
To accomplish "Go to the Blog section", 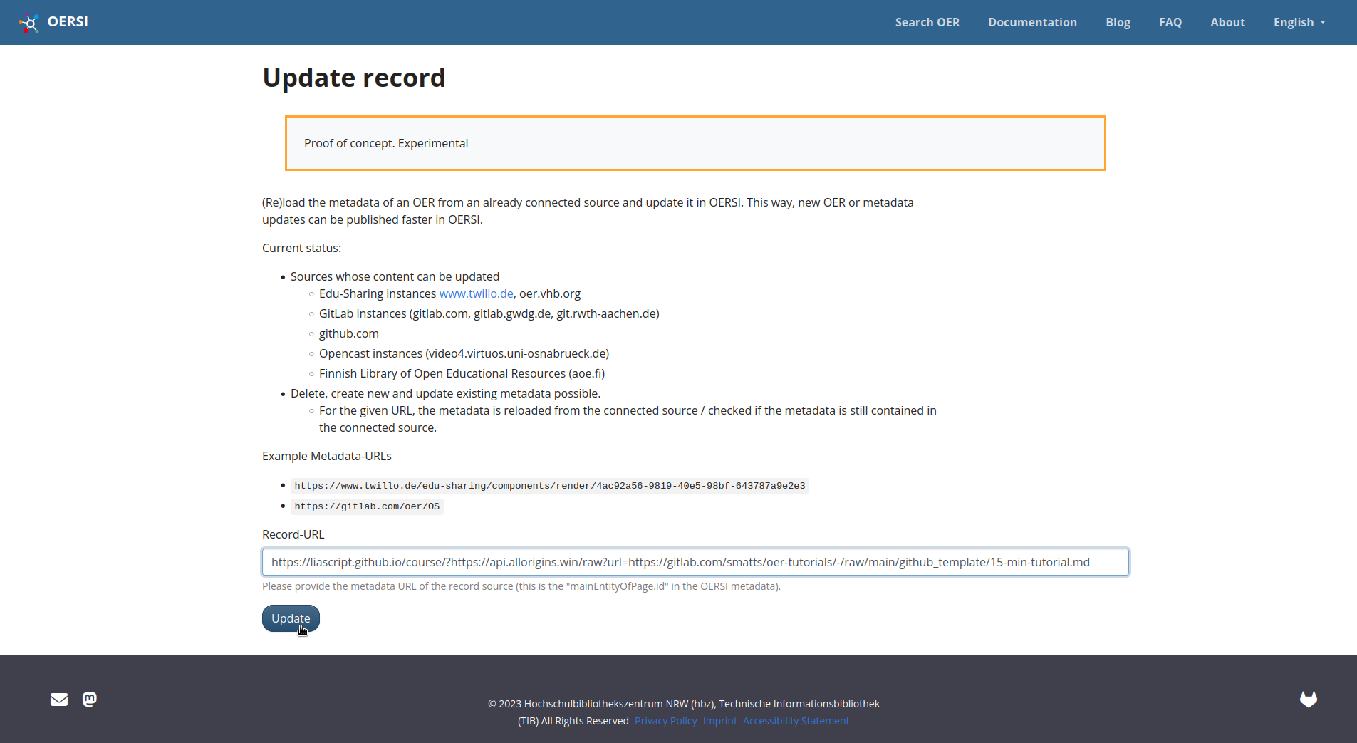I will [1117, 22].
